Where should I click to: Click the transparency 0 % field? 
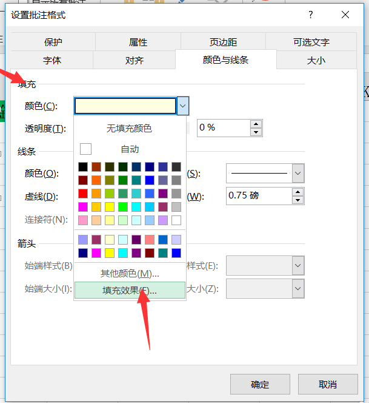(224, 127)
